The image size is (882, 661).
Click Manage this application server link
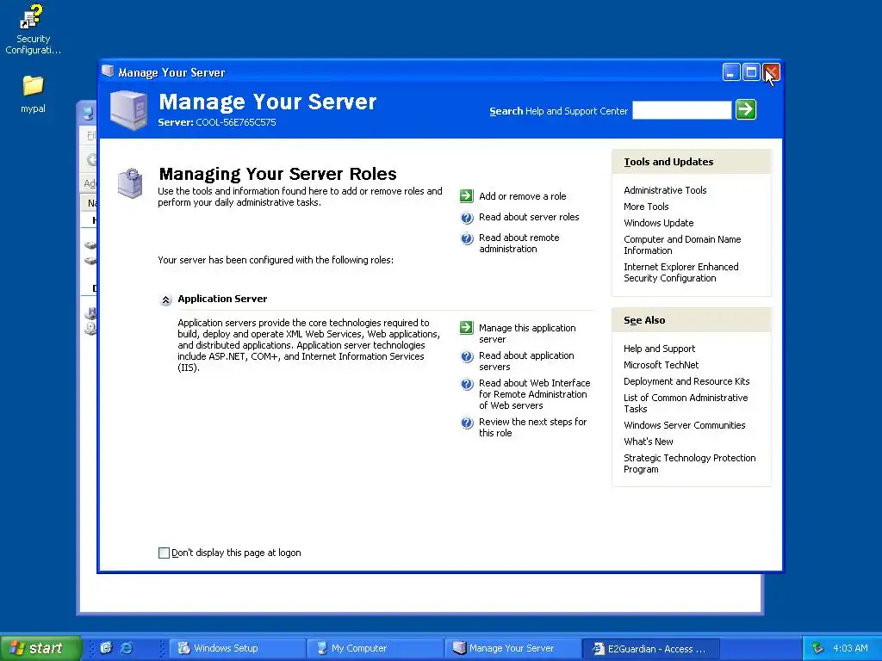[x=527, y=333]
